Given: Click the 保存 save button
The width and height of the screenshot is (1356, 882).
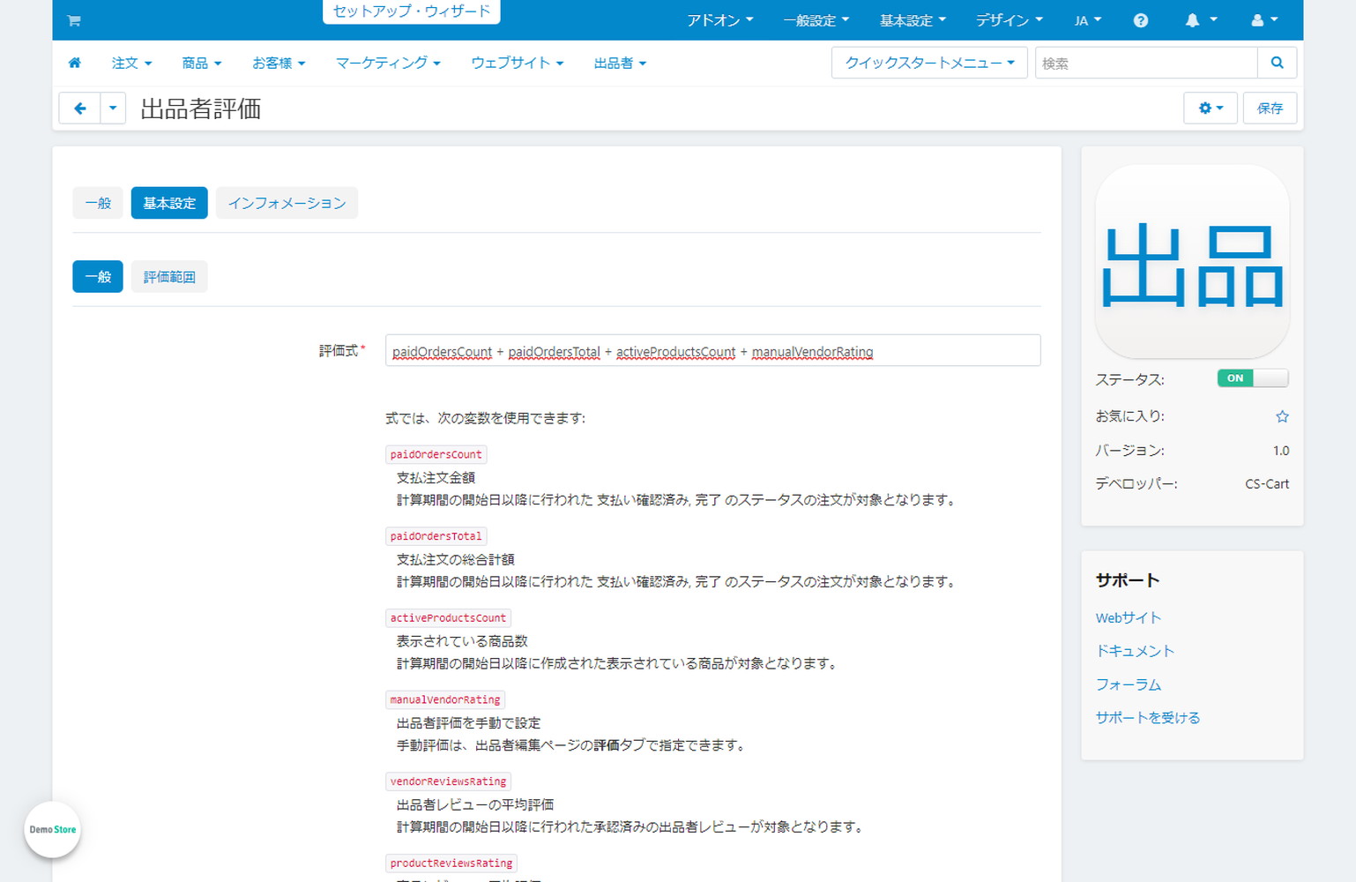Looking at the screenshot, I should coord(1270,108).
